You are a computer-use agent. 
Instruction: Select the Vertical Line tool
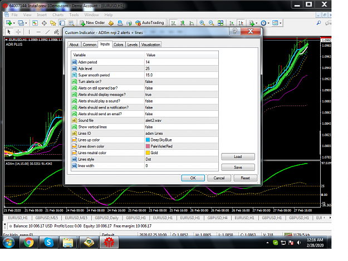(29, 32)
